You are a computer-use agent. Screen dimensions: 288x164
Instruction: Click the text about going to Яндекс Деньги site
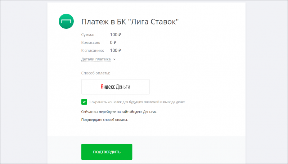tap(119, 112)
